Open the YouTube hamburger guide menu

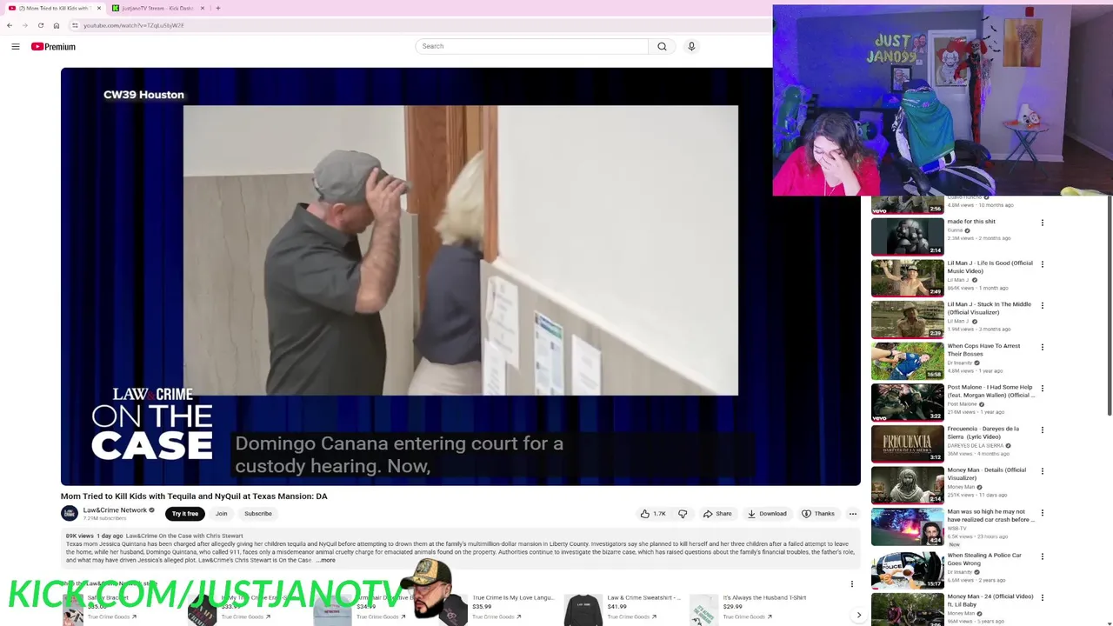pos(16,47)
